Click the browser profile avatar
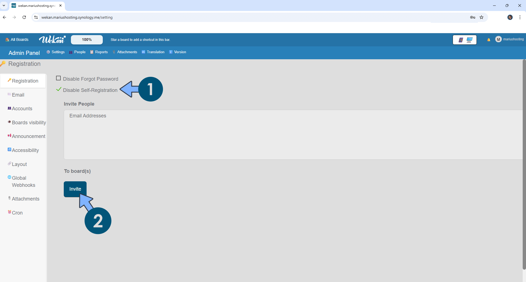Image resolution: width=526 pixels, height=282 pixels. tap(510, 17)
